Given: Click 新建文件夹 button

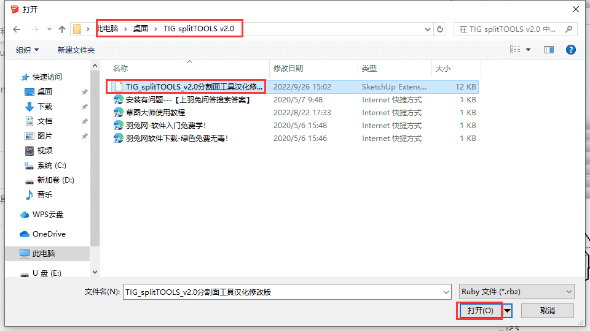Looking at the screenshot, I should point(76,50).
